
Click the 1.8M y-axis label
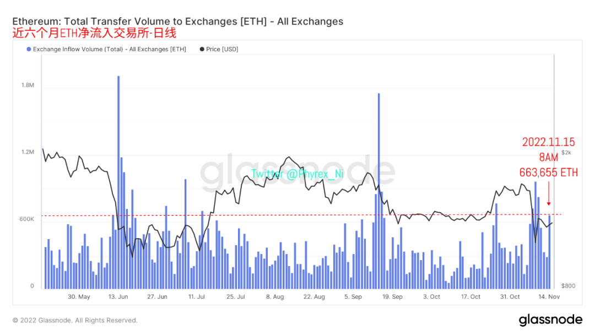point(28,85)
